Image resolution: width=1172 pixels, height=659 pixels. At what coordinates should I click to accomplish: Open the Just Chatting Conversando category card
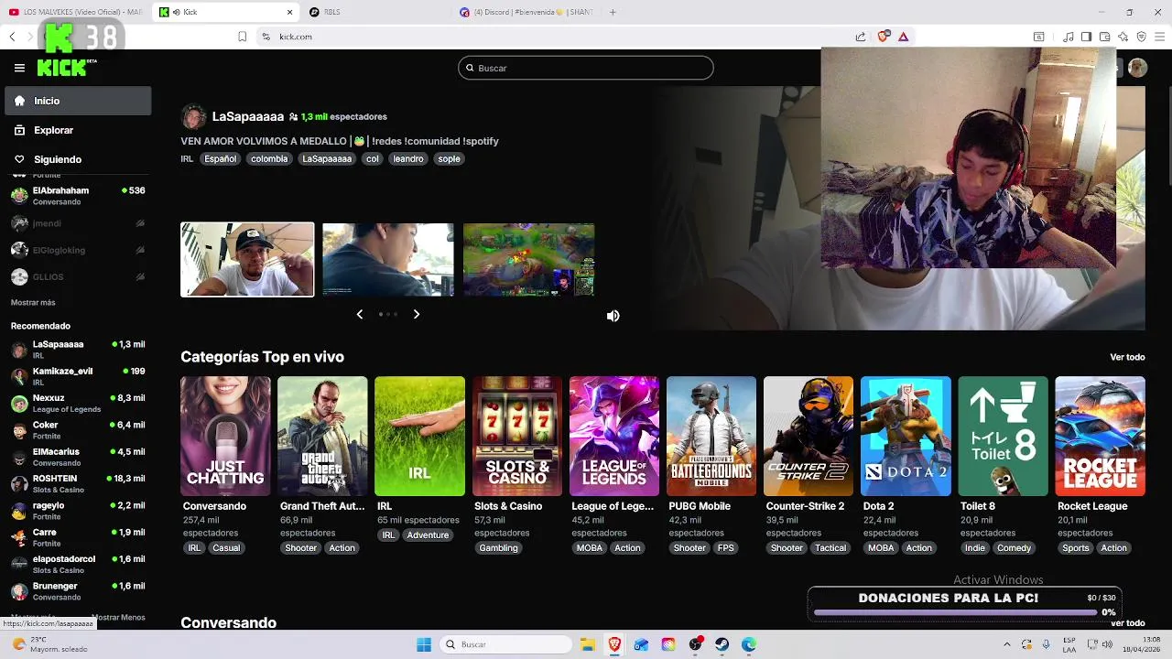(225, 437)
